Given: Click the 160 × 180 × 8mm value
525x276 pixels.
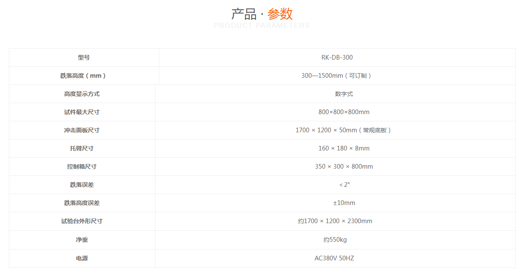Looking at the screenshot, I should tap(344, 148).
